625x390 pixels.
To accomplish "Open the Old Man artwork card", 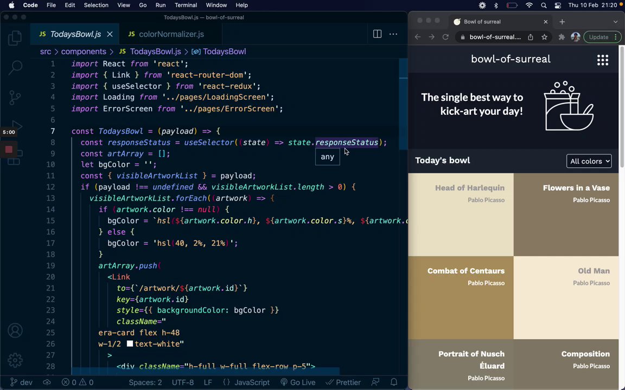I will (566, 298).
